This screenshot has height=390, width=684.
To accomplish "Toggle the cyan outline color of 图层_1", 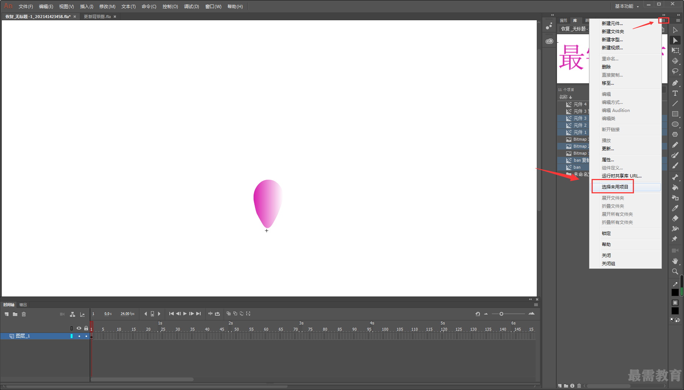I will coord(71,336).
